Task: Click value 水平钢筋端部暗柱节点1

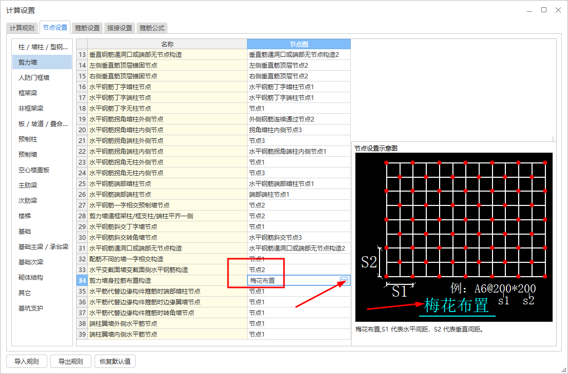Action: [299, 183]
